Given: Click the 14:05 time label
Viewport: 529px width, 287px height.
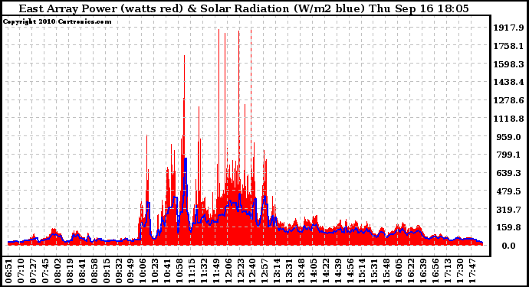Looking at the screenshot, I should pos(314,270).
